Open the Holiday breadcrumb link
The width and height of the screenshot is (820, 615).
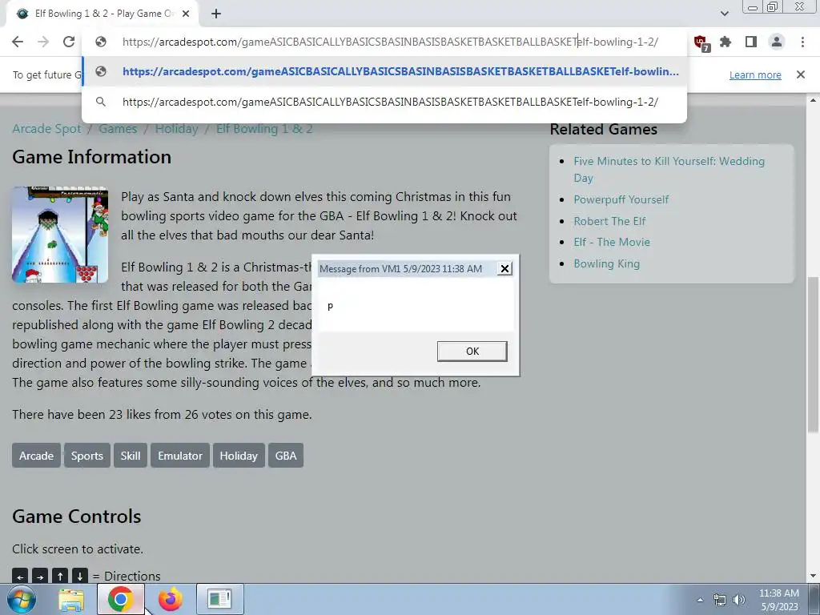[176, 129]
